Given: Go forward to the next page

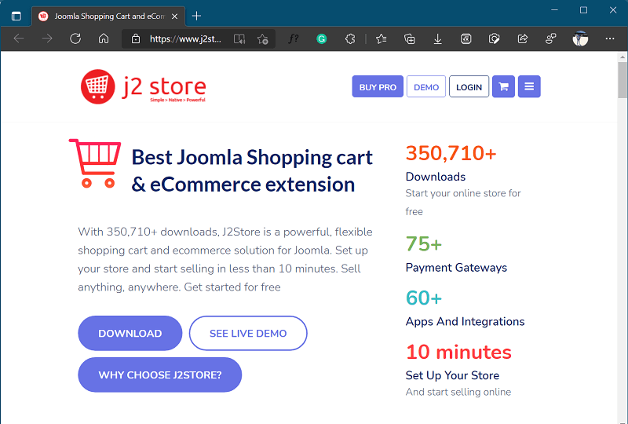Looking at the screenshot, I should click(x=47, y=38).
